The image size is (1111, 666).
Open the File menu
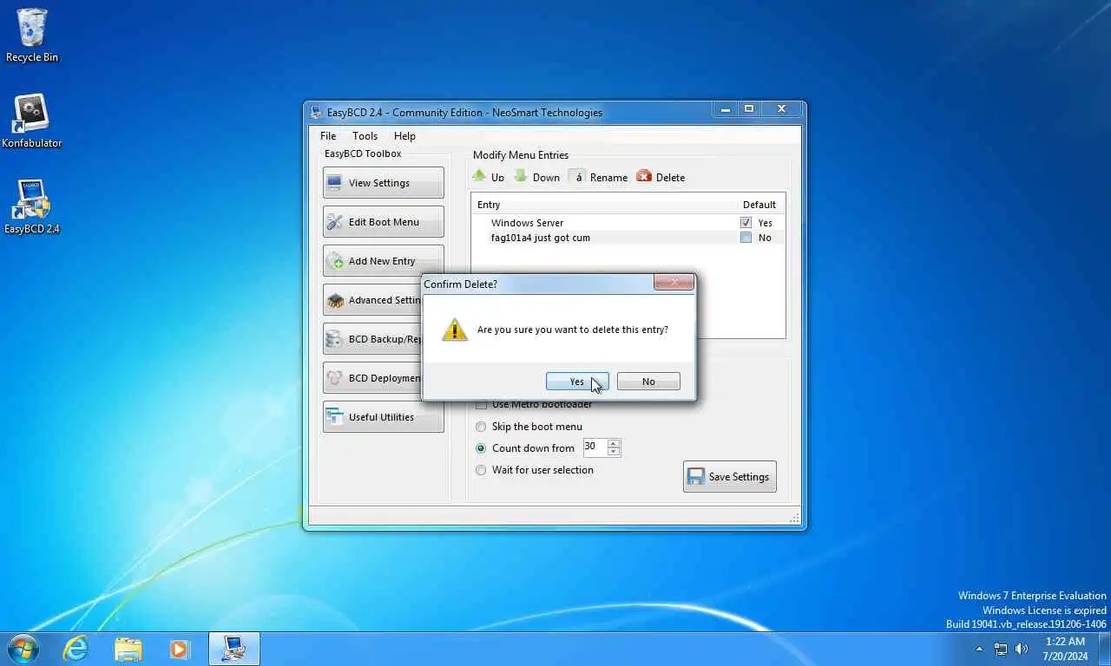coord(328,136)
